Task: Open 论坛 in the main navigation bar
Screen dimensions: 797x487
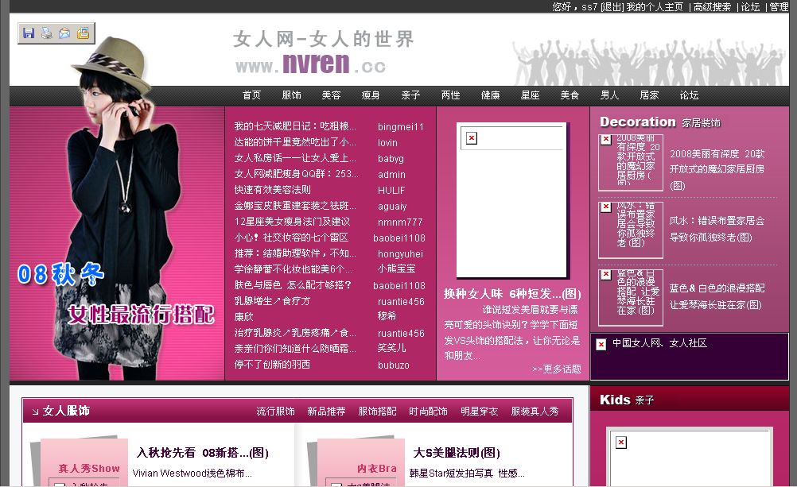Action: [690, 95]
